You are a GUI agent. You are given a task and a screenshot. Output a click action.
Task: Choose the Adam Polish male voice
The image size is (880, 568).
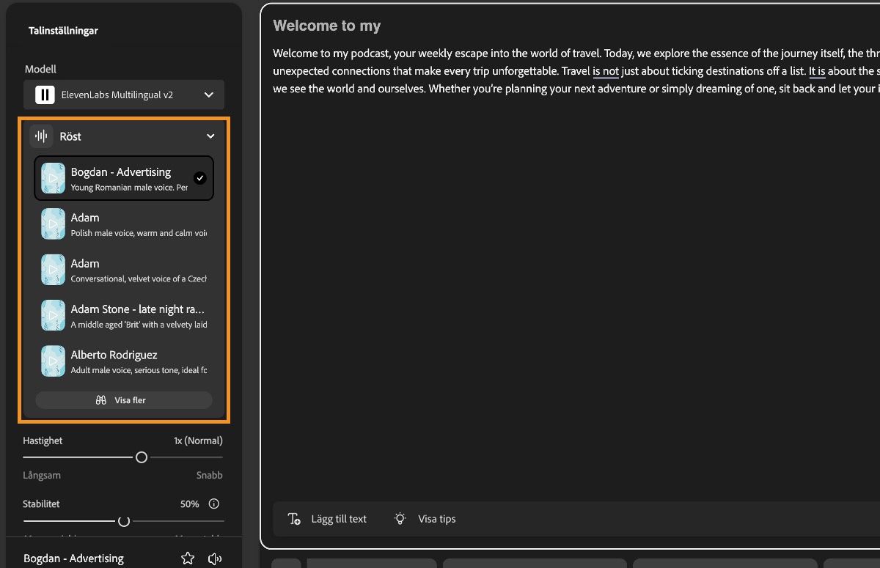tap(124, 224)
